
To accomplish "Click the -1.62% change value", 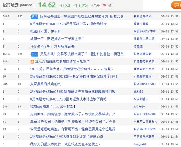I will point(81,5).
